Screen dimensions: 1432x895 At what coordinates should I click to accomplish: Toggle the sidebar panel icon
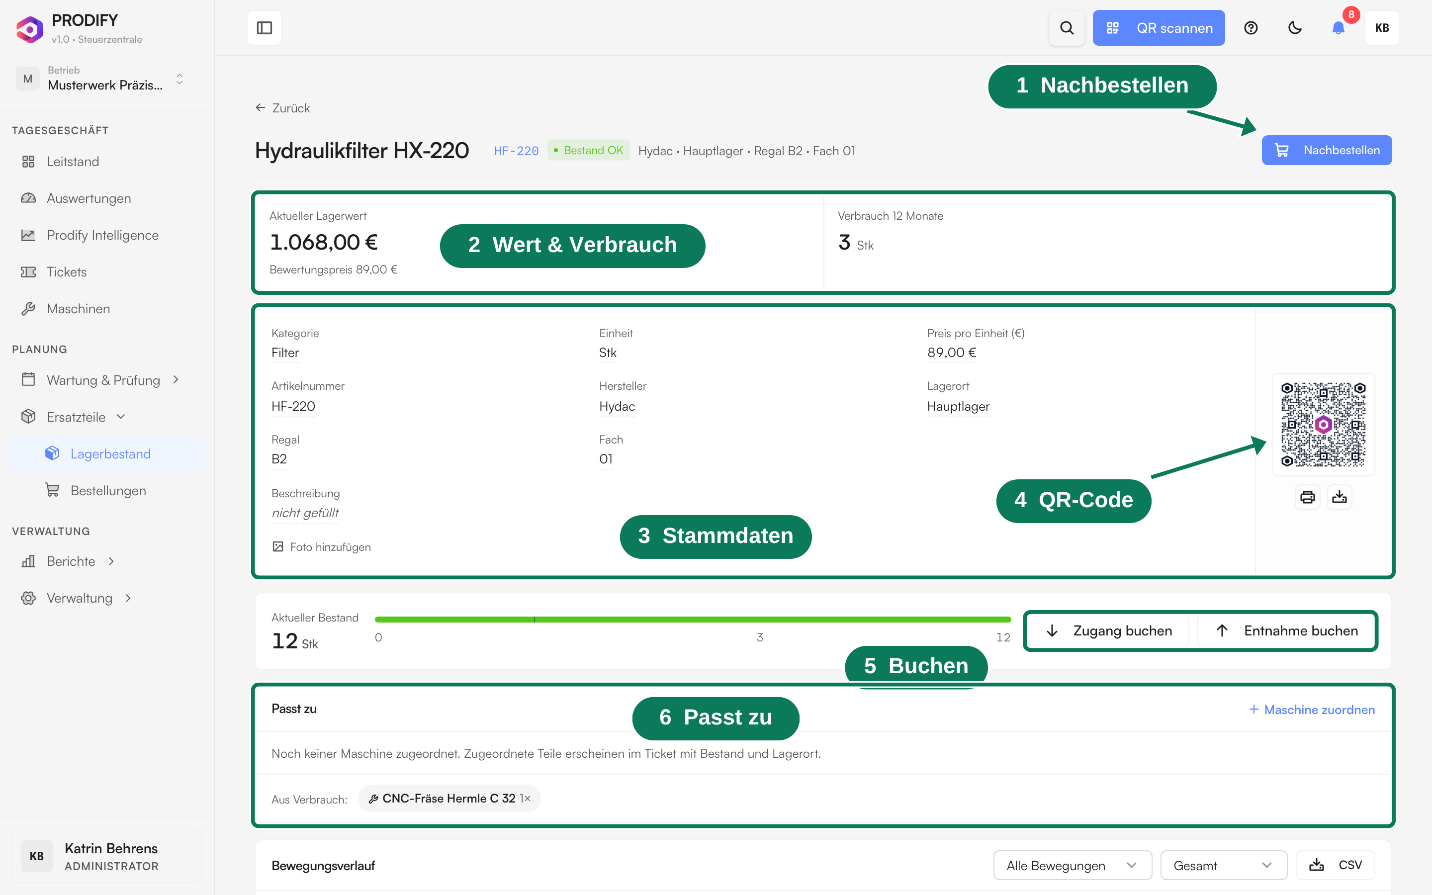(264, 28)
